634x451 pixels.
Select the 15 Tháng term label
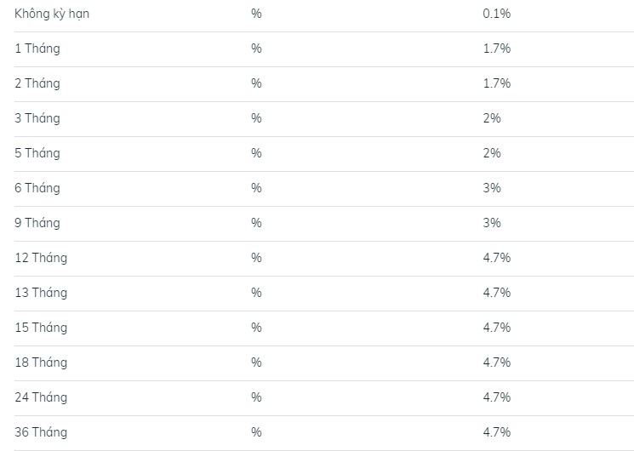tap(41, 328)
